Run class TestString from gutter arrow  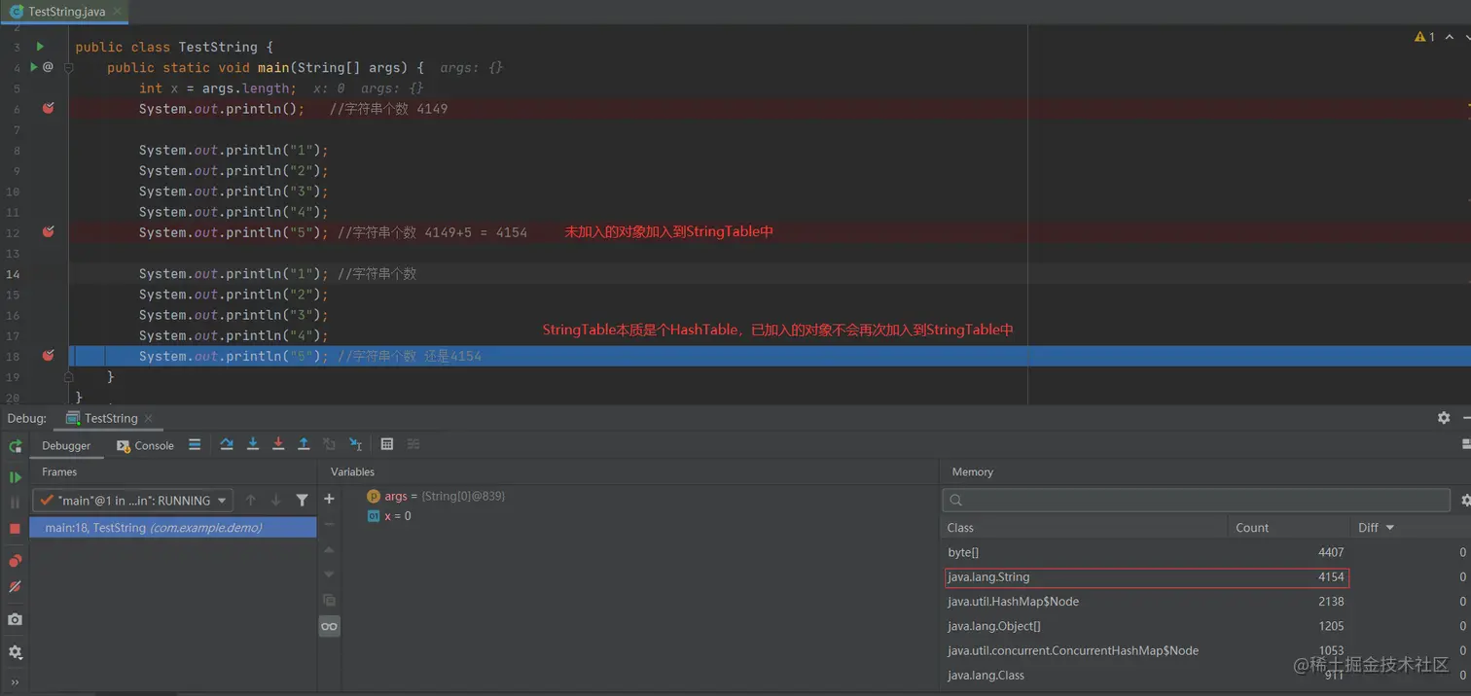point(40,47)
